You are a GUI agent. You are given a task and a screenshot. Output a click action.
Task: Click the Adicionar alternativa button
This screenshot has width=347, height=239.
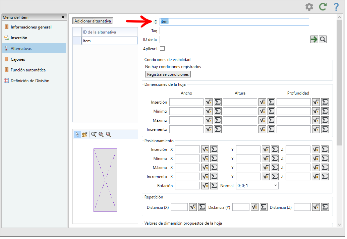(x=93, y=21)
